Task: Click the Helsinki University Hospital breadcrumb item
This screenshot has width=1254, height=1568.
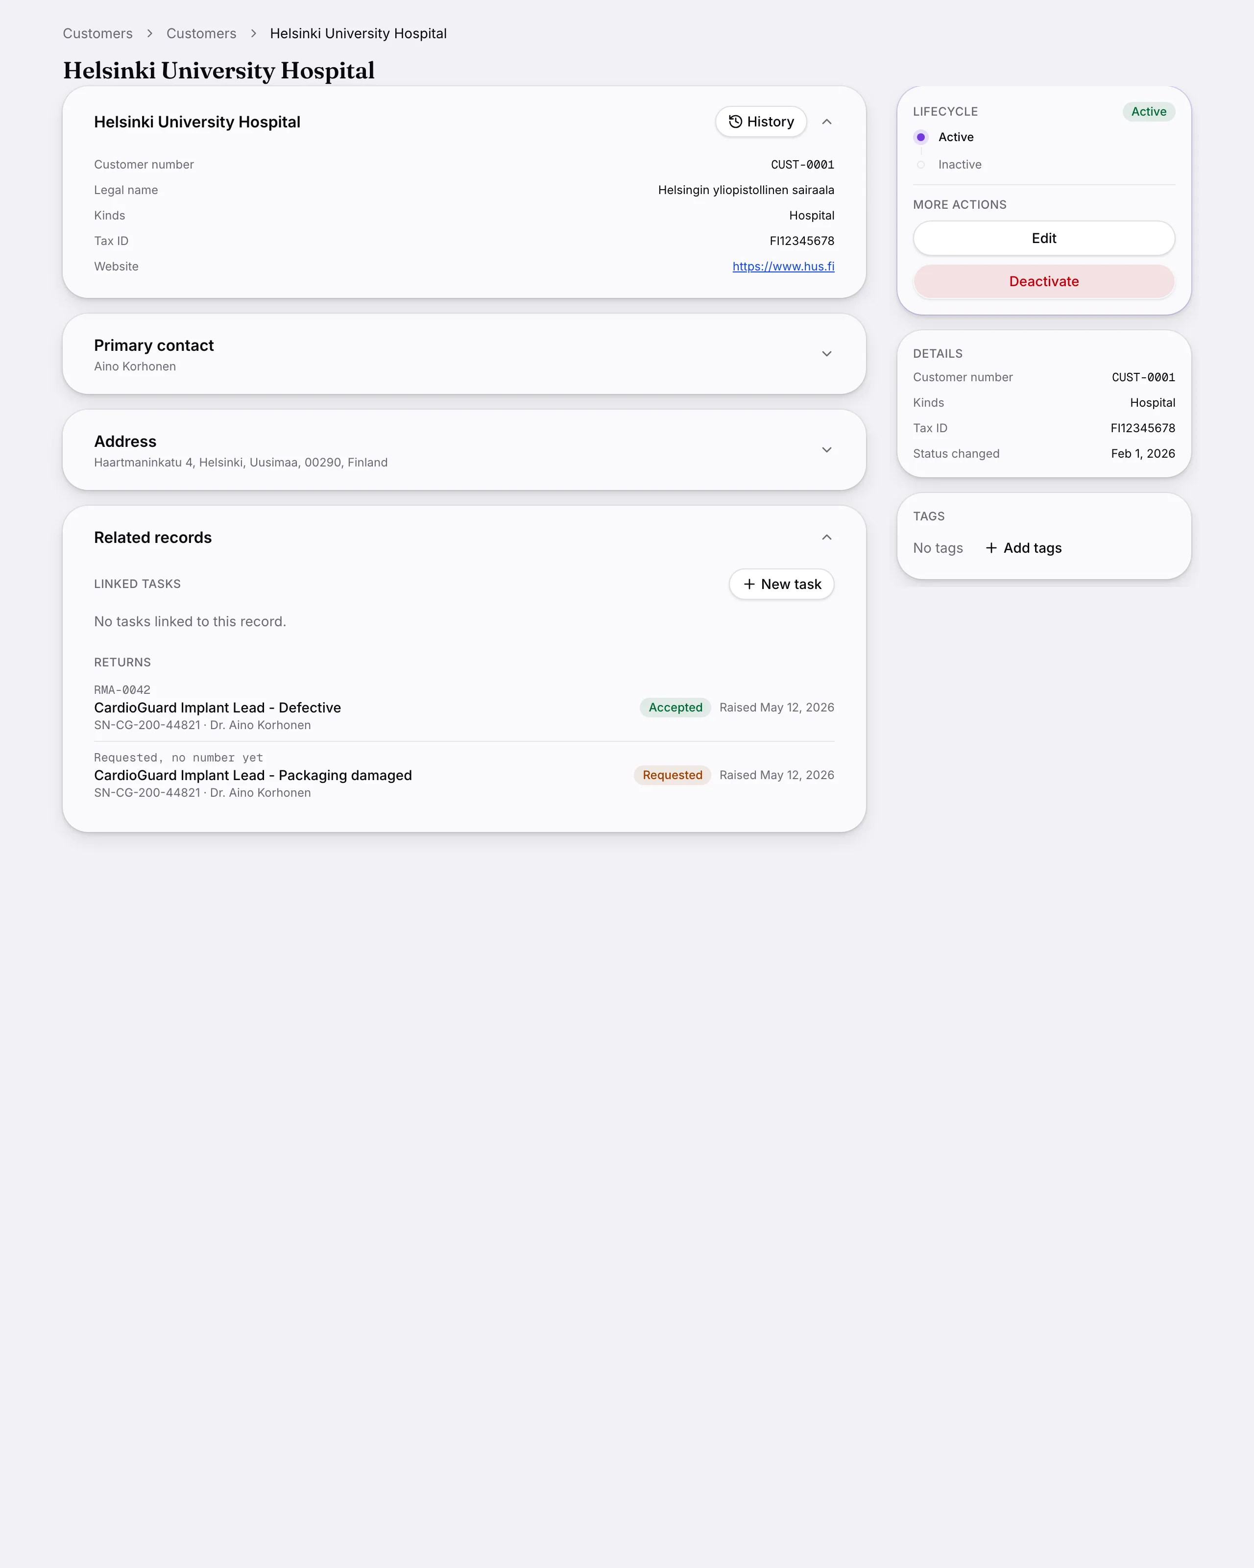Action: (358, 33)
